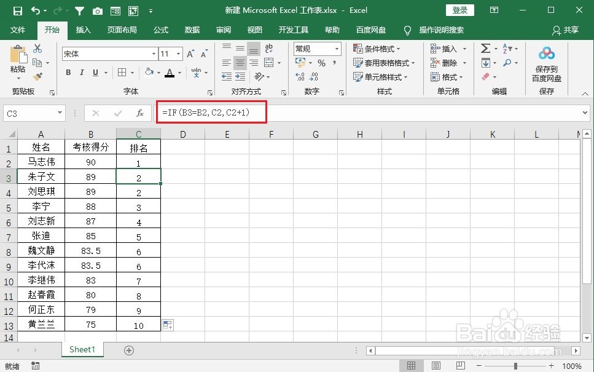Add a new sheet with plus button
The height and width of the screenshot is (372, 594).
(129, 350)
